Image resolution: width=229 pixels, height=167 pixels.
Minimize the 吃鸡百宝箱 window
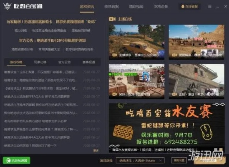tap(218, 7)
